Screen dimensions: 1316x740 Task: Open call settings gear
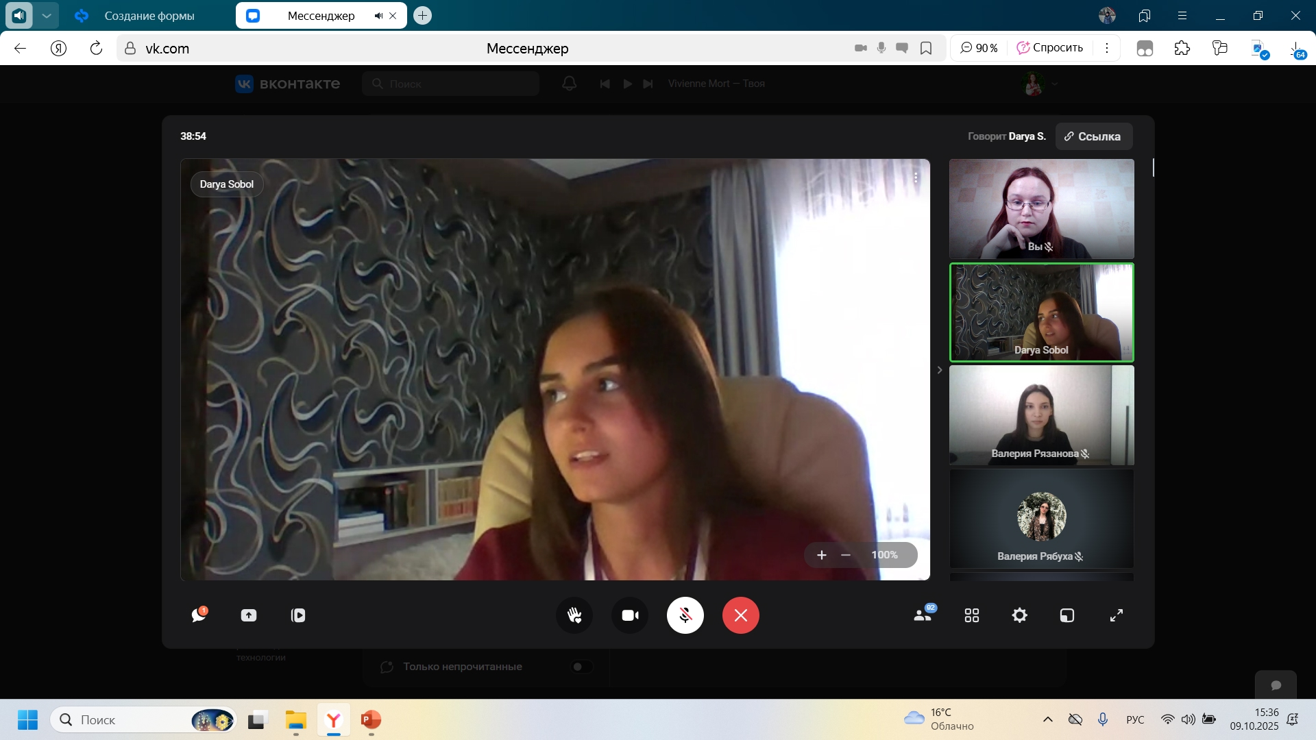pyautogui.click(x=1019, y=615)
